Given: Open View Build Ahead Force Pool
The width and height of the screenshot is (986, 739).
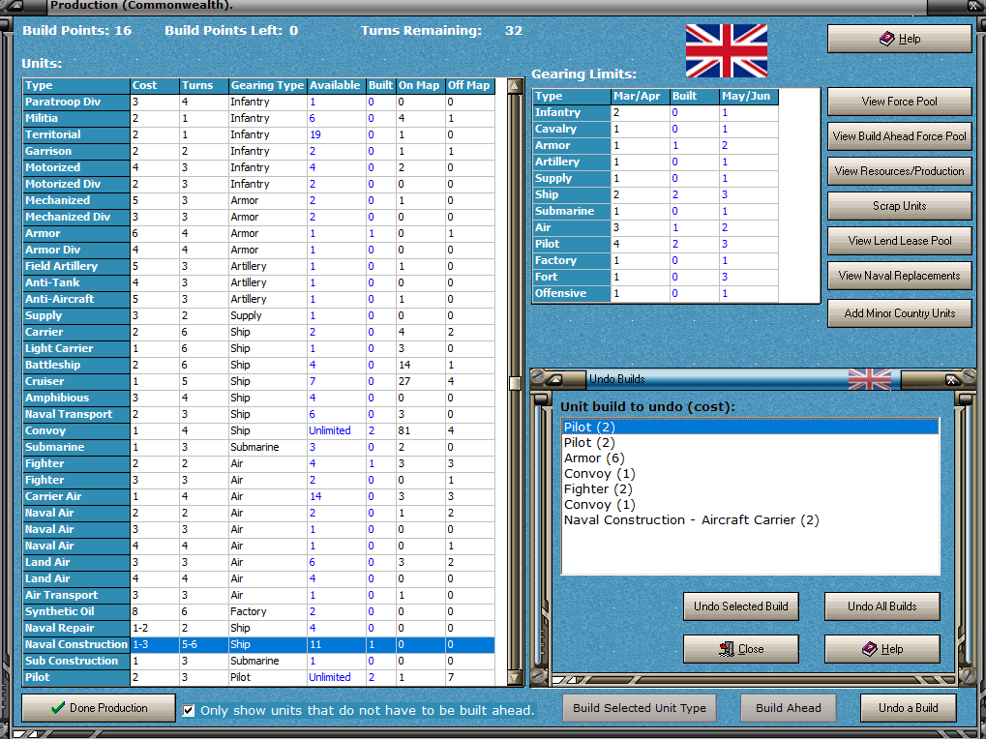Looking at the screenshot, I should (x=899, y=135).
